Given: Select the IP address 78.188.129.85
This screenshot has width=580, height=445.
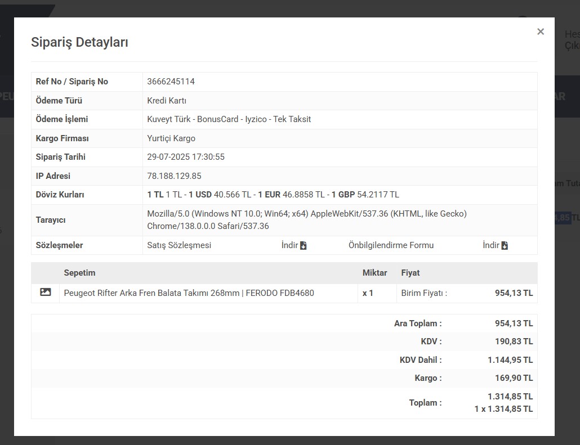Looking at the screenshot, I should pos(174,176).
